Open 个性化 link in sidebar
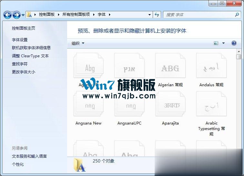Image resolution: width=244 pixels, height=176 pixels. [18, 164]
